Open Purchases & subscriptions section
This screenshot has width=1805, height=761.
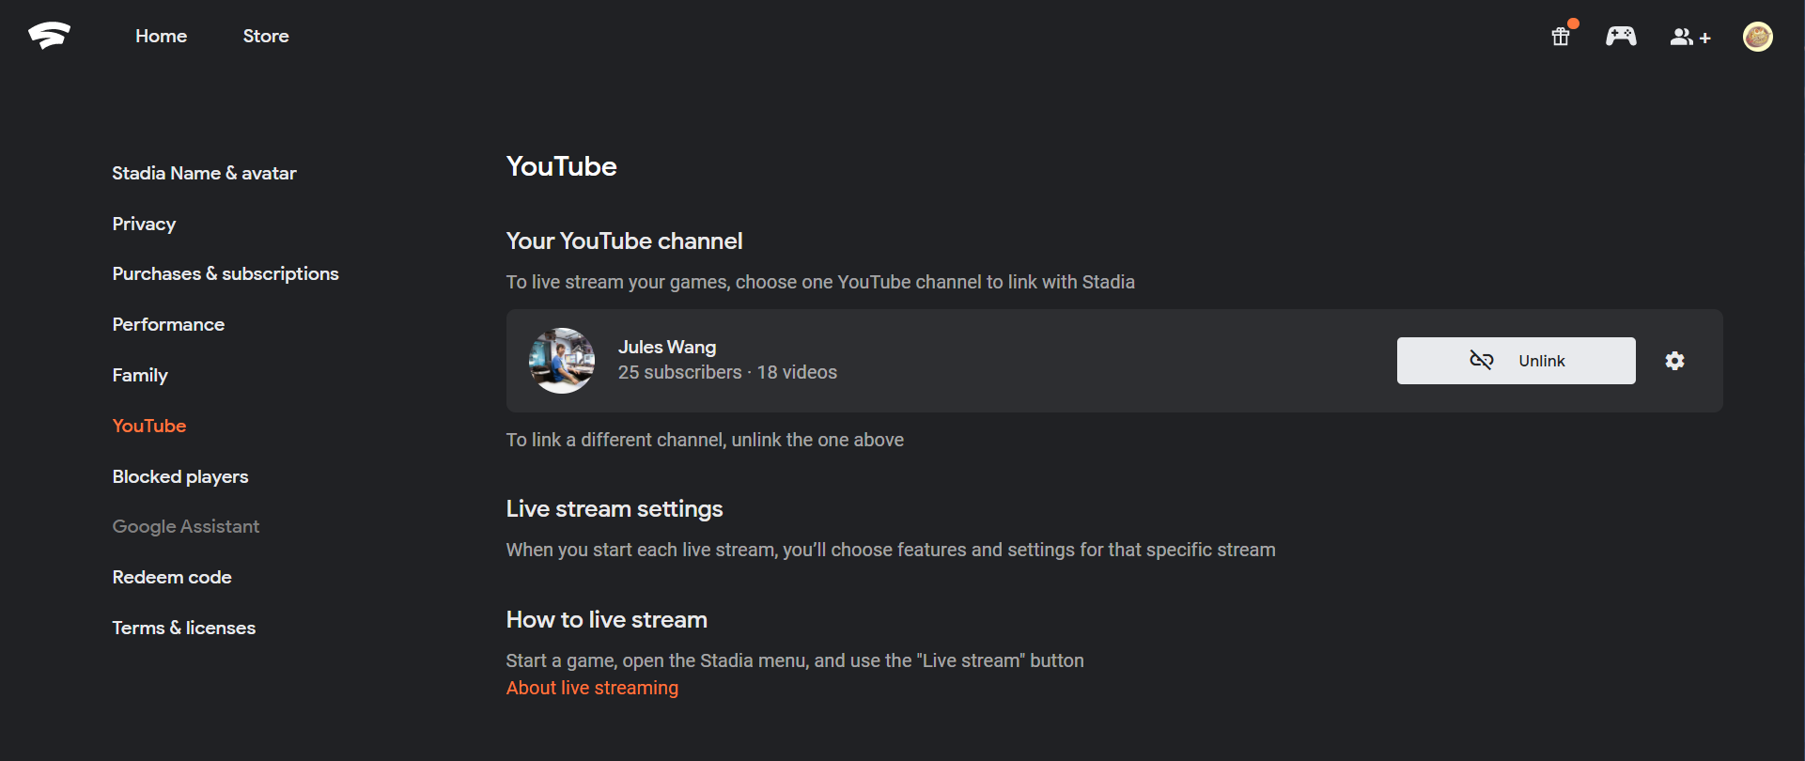point(226,273)
